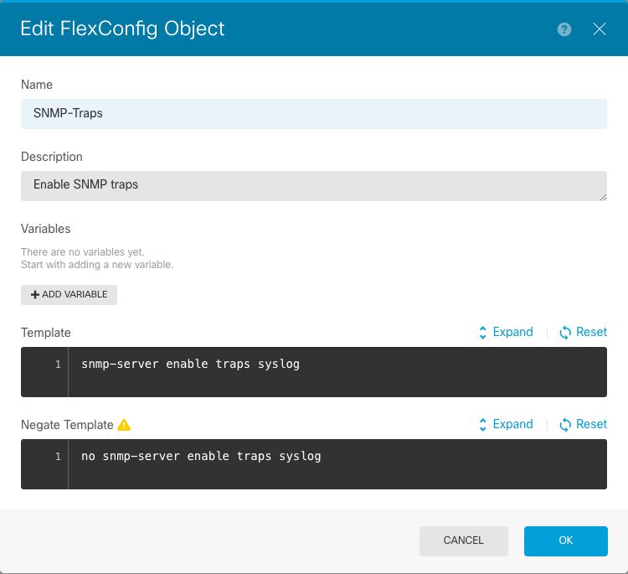Screen dimensions: 628x574
Task: Close the Edit FlexConfig Object dialog
Action: pyautogui.click(x=600, y=29)
